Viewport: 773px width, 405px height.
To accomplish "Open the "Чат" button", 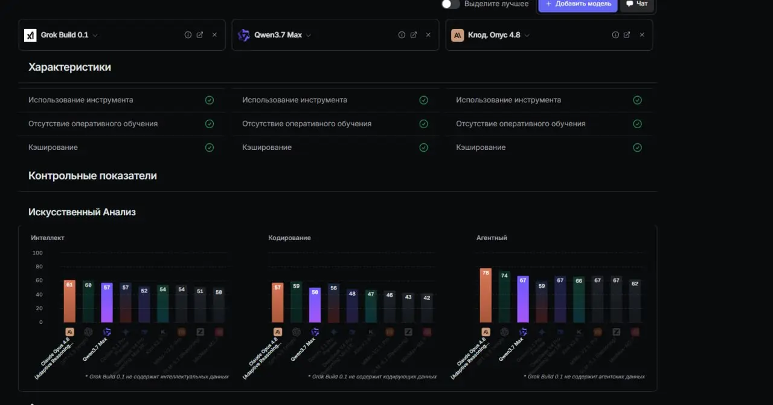I will (637, 4).
